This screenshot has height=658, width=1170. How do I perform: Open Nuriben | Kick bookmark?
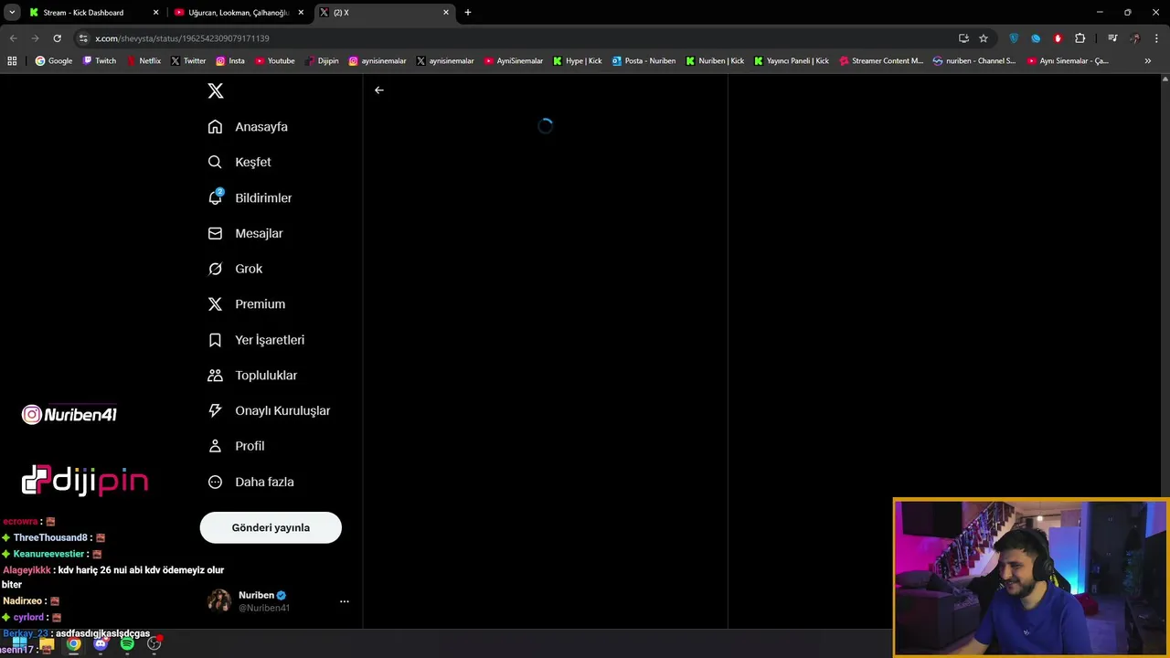(x=715, y=61)
